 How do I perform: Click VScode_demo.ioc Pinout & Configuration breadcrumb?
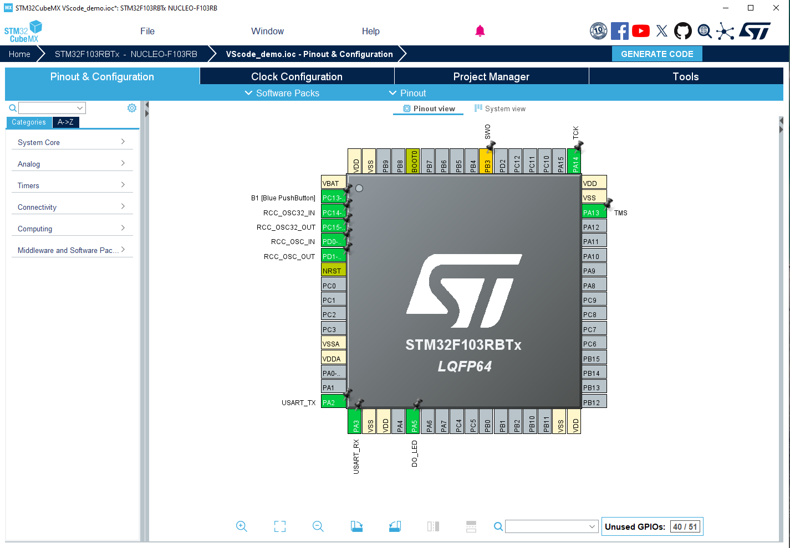point(309,54)
